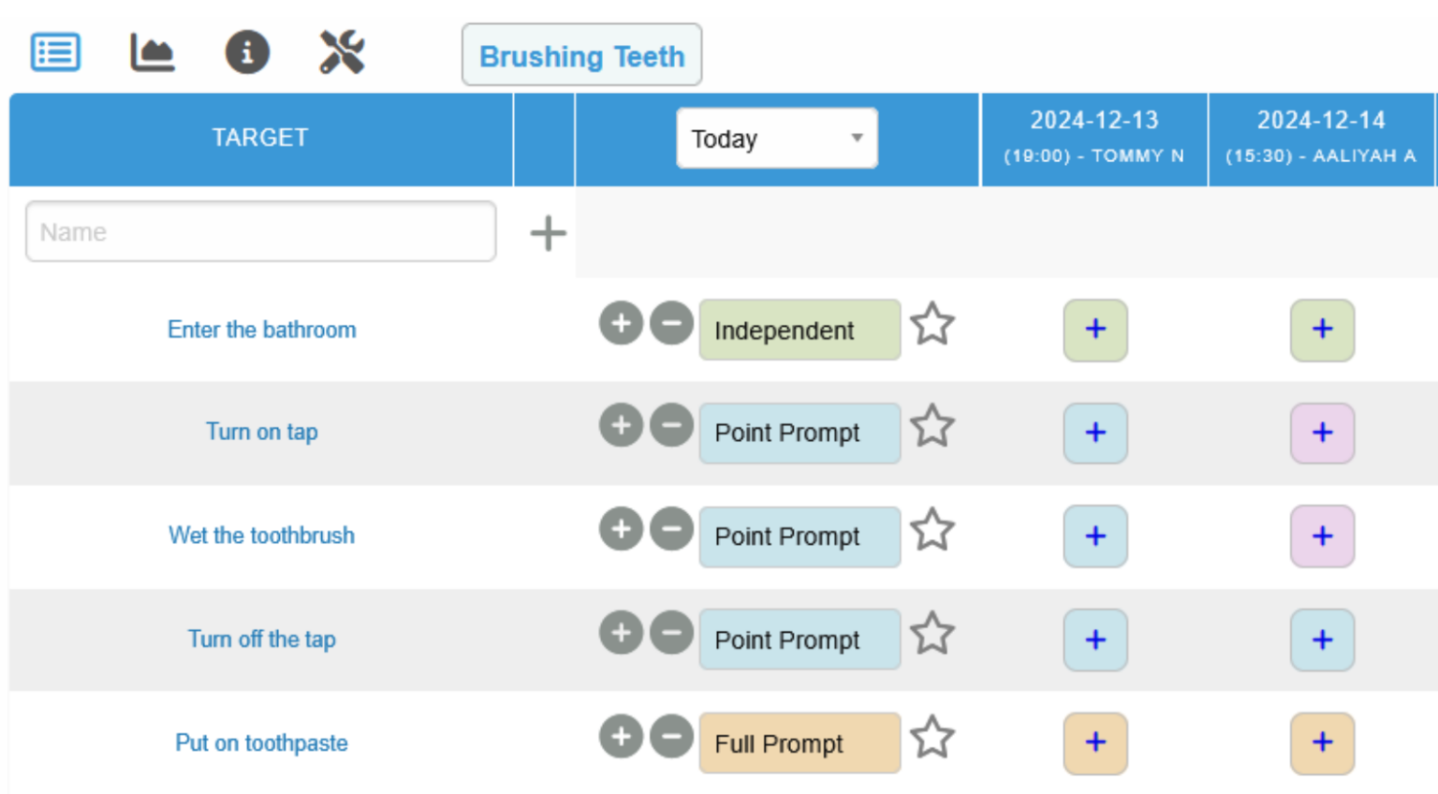Click the 2024-12-13 Tommy N column header
1438x794 pixels.
[1093, 136]
